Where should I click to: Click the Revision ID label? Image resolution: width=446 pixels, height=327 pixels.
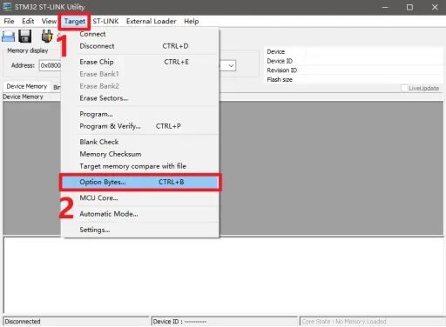pyautogui.click(x=282, y=70)
